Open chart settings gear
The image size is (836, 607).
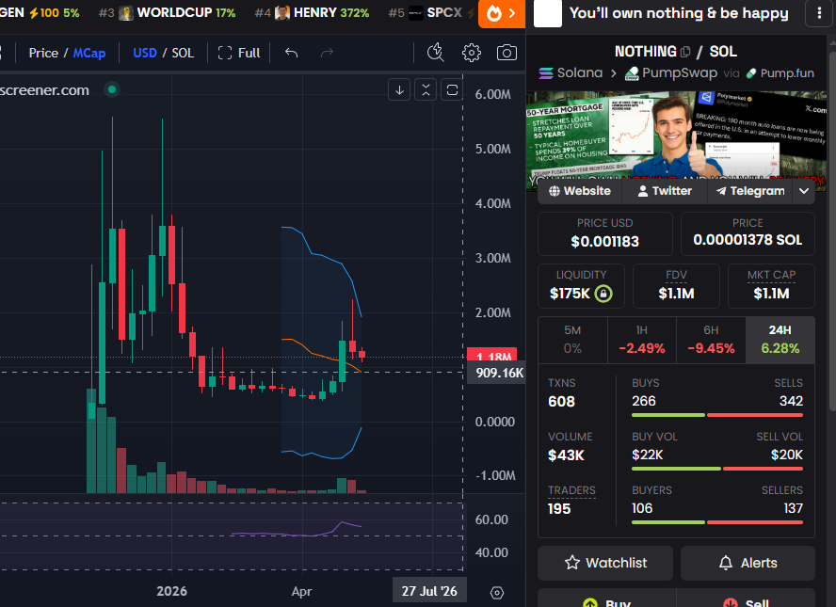click(472, 53)
